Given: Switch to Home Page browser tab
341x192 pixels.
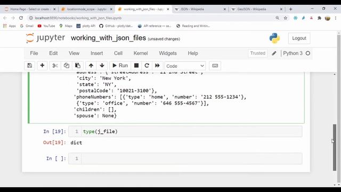Looking at the screenshot, I should [30, 9].
